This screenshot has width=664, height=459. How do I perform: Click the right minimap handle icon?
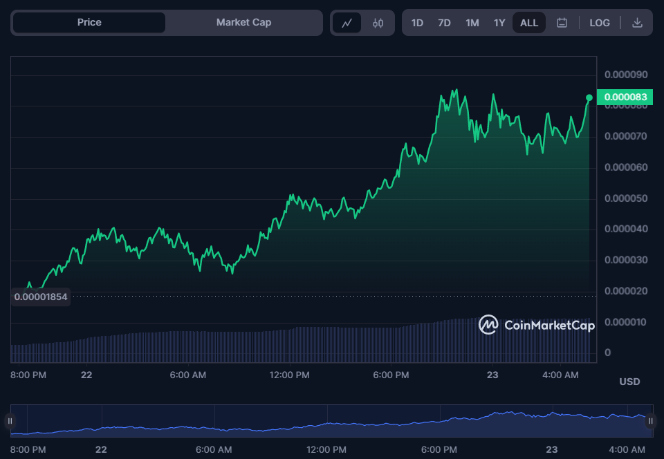(651, 420)
